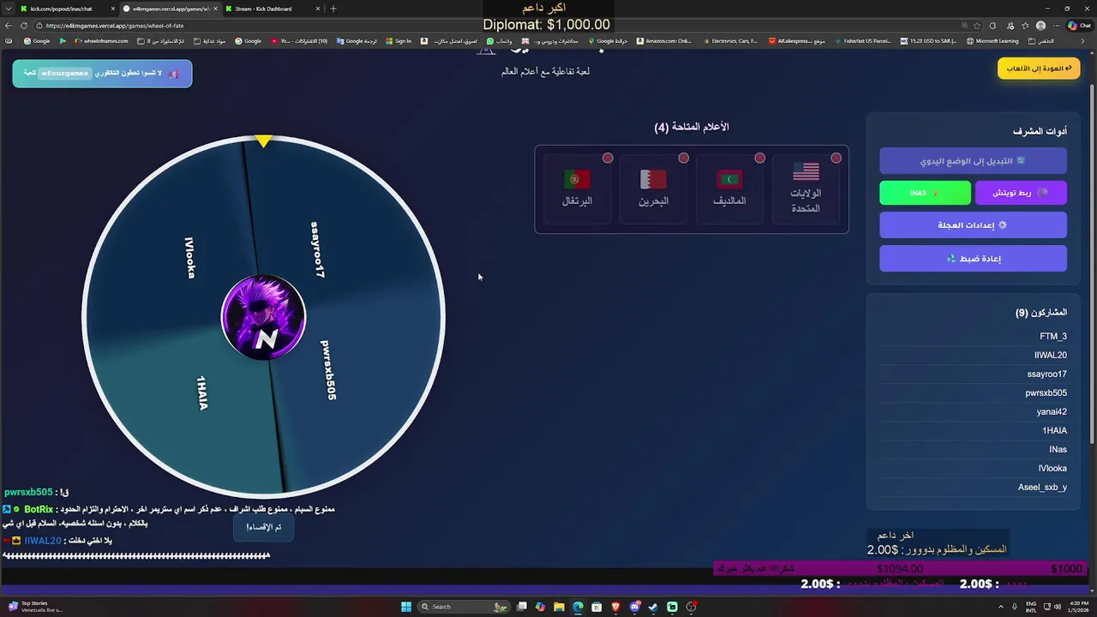Screen dimensions: 1097x617
Task: Open the favorites icon in browser toolbar
Action: tap(1025, 26)
